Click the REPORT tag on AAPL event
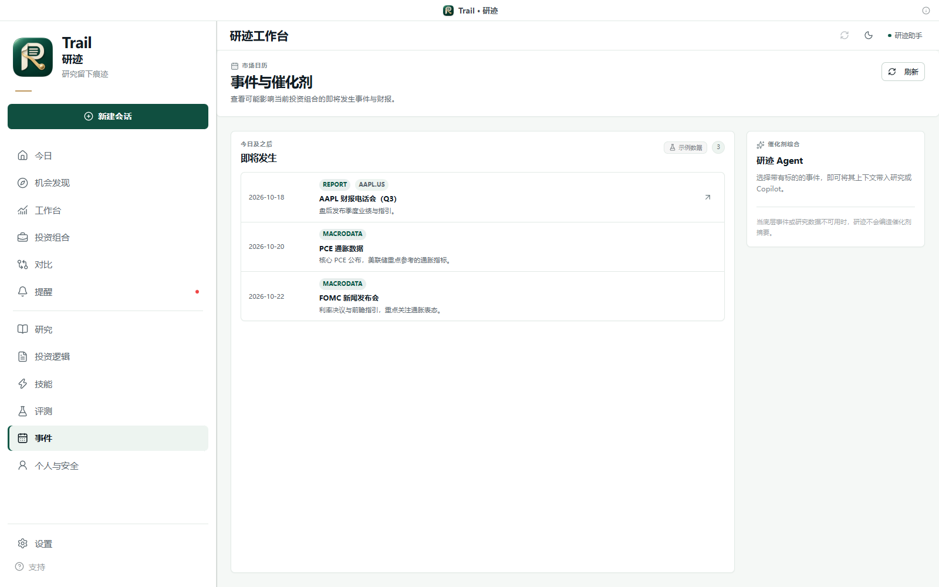Image resolution: width=939 pixels, height=587 pixels. [335, 184]
